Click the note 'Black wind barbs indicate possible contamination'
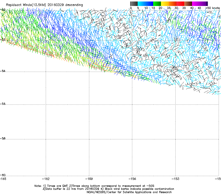 [139, 189]
